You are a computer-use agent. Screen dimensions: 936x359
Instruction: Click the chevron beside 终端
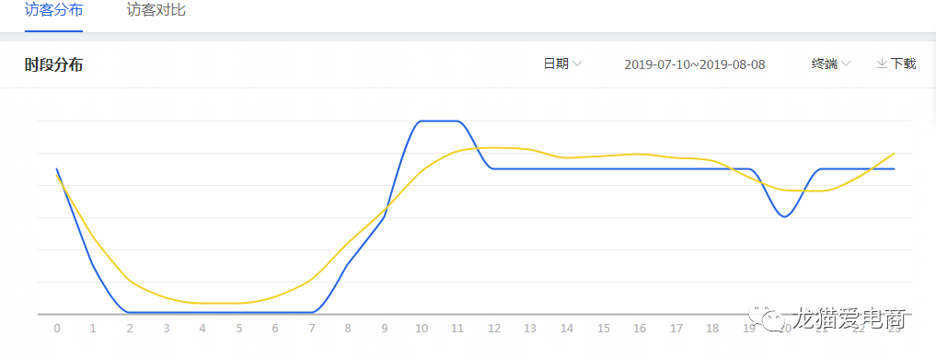(846, 64)
